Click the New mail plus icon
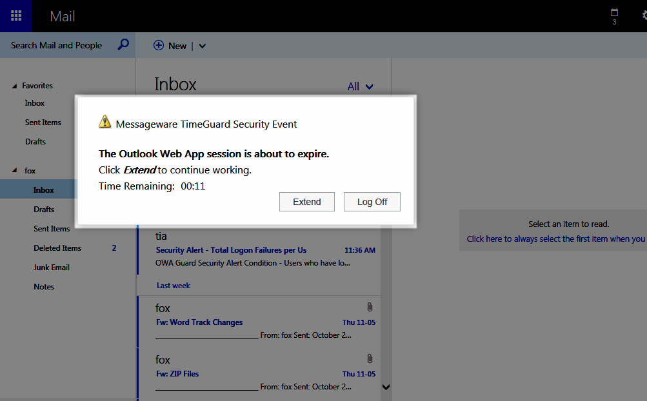Viewport: 647px width, 401px height. [x=159, y=45]
